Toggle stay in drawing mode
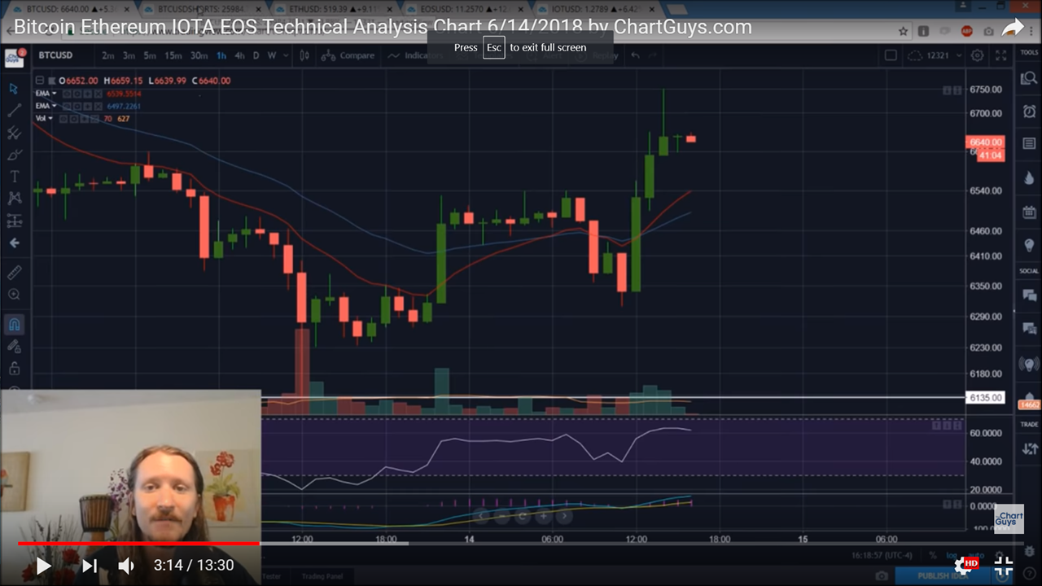1042x586 pixels. [14, 347]
